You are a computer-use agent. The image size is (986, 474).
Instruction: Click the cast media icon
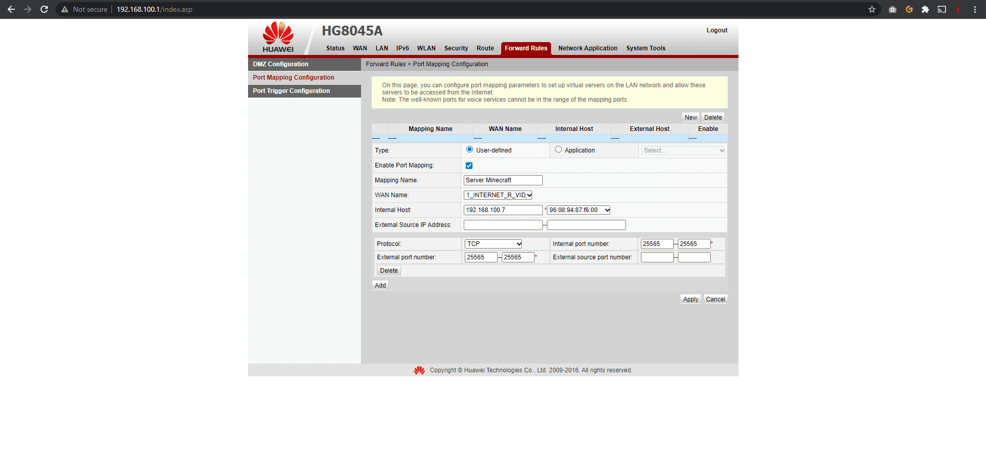[x=941, y=9]
